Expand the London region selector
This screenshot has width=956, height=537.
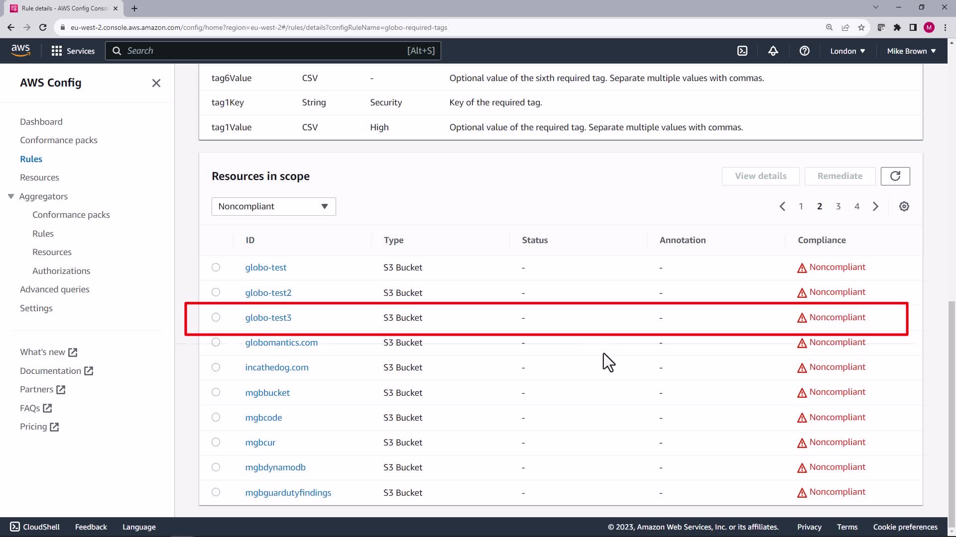tap(847, 51)
